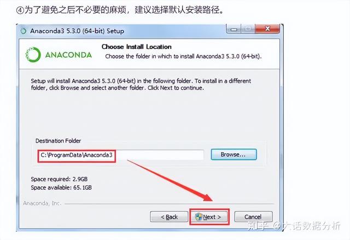
Task: Go to the next step with Next >
Action: [209, 217]
